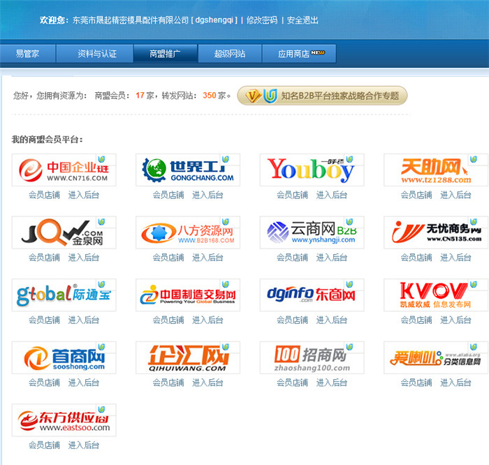Click the 知名B2B平台独家战略合作专题 banner button
Image resolution: width=489 pixels, height=465 pixels.
(322, 96)
